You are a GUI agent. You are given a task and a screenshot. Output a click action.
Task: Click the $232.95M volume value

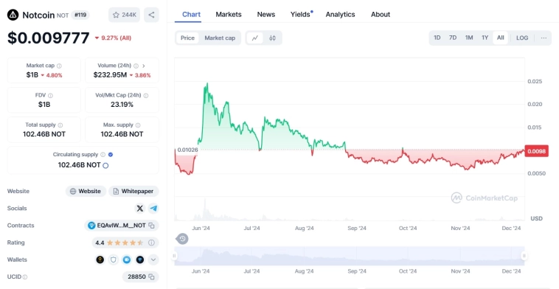pyautogui.click(x=110, y=75)
